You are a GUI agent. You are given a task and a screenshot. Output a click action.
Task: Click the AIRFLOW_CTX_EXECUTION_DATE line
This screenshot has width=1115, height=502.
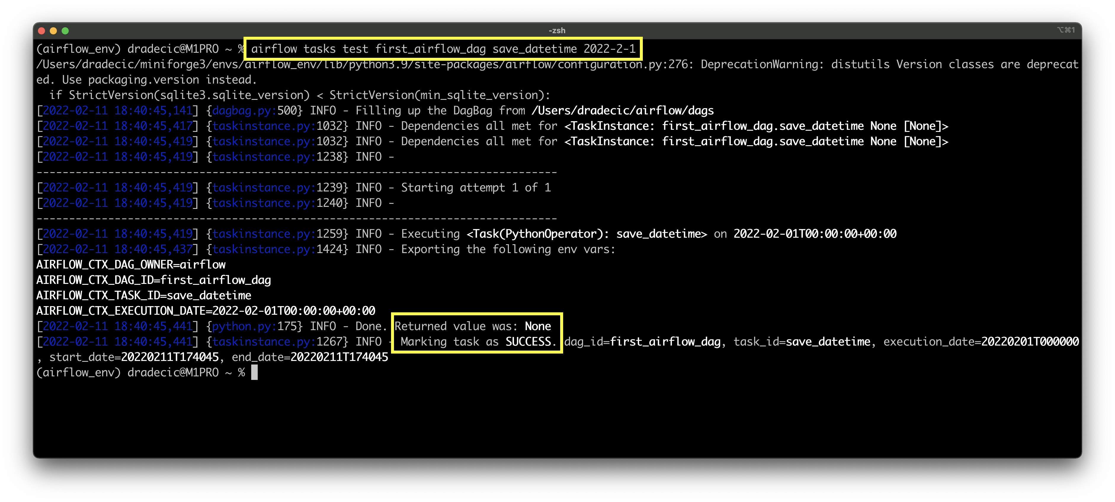206,311
